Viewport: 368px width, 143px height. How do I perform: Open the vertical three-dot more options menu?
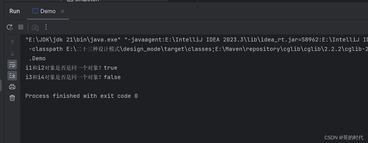(46, 27)
